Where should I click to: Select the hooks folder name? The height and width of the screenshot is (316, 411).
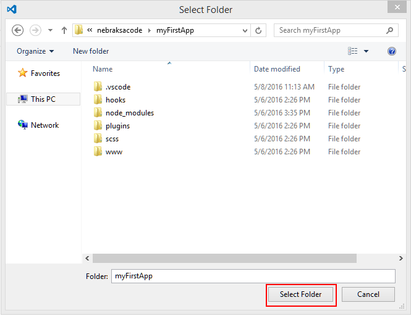click(x=116, y=100)
